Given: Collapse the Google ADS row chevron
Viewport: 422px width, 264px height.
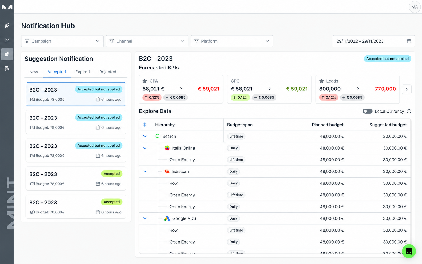Looking at the screenshot, I should [x=145, y=218].
